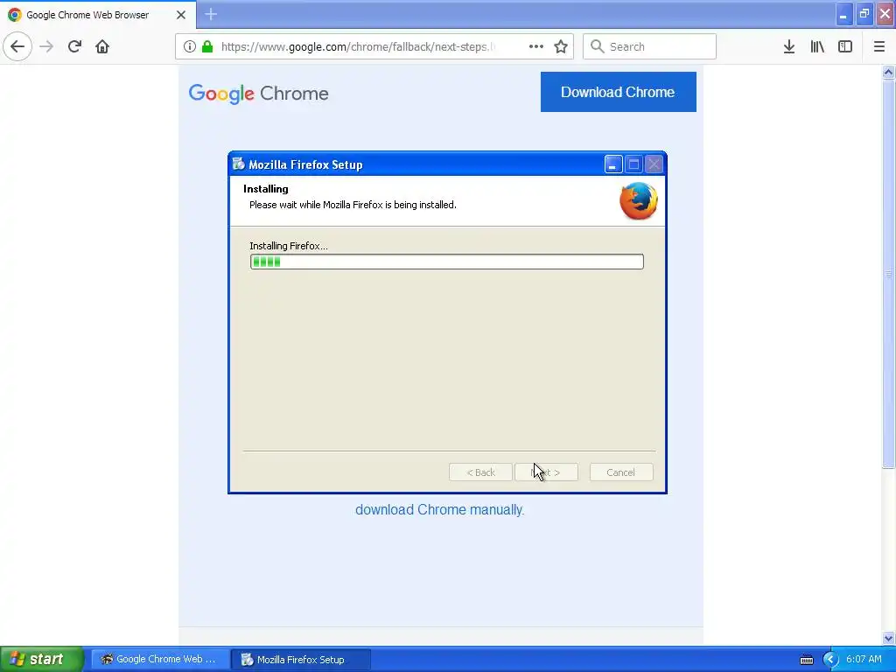Screen dimensions: 896x672
Task: Click the Setup installer title bar icon
Action: [x=238, y=164]
